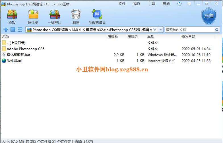Viewport: 223px width, 143px height.
Task: Go up one level with blue arrow
Action: tap(6, 30)
